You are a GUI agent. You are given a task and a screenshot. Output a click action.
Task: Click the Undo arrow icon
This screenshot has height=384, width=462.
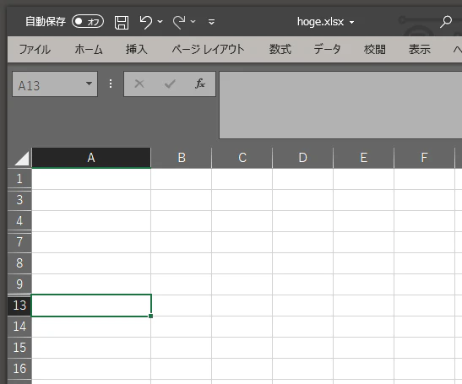point(146,22)
